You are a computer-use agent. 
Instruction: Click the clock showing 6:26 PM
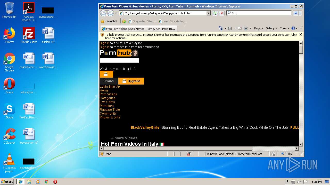pos(317,182)
